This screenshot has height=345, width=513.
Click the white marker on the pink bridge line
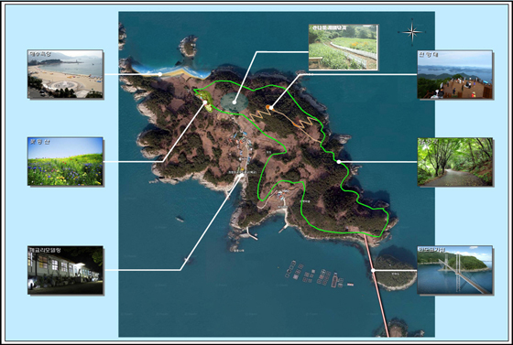pyautogui.click(x=373, y=271)
